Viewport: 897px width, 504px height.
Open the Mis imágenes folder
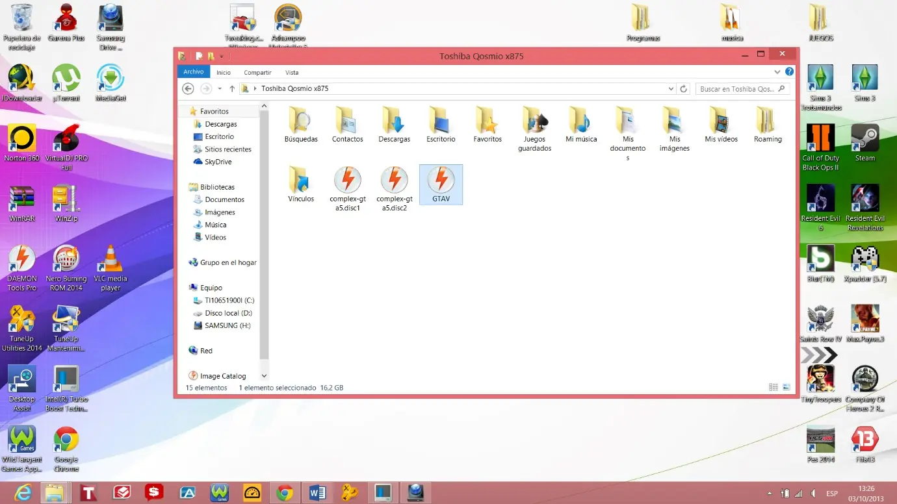click(675, 129)
